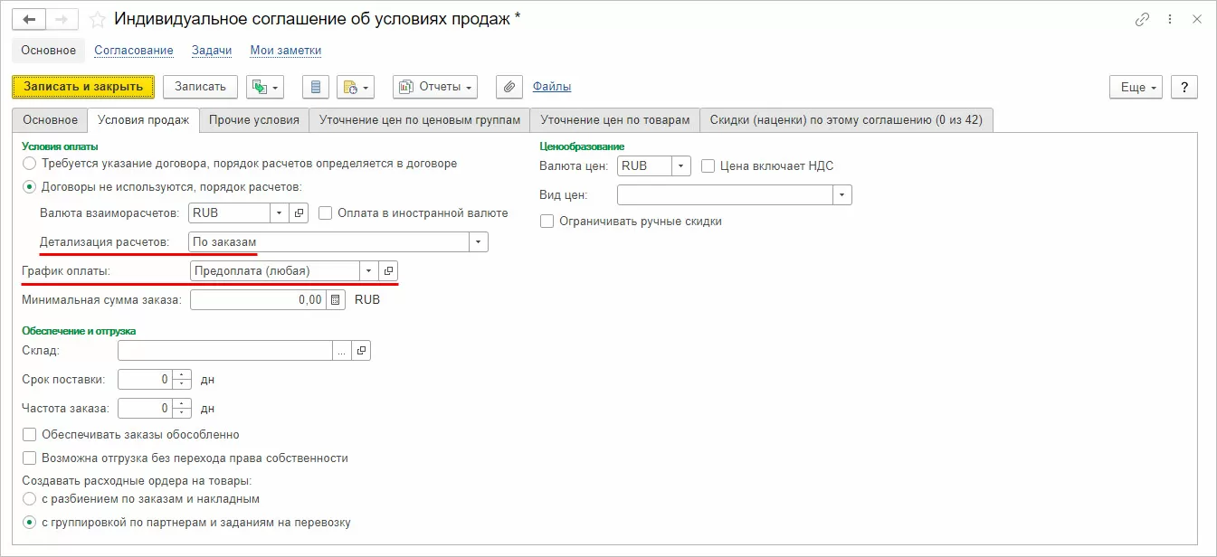The height and width of the screenshot is (557, 1217).
Task: Select 'с группировкой по партнерам и заданиям' option
Action: (30, 522)
